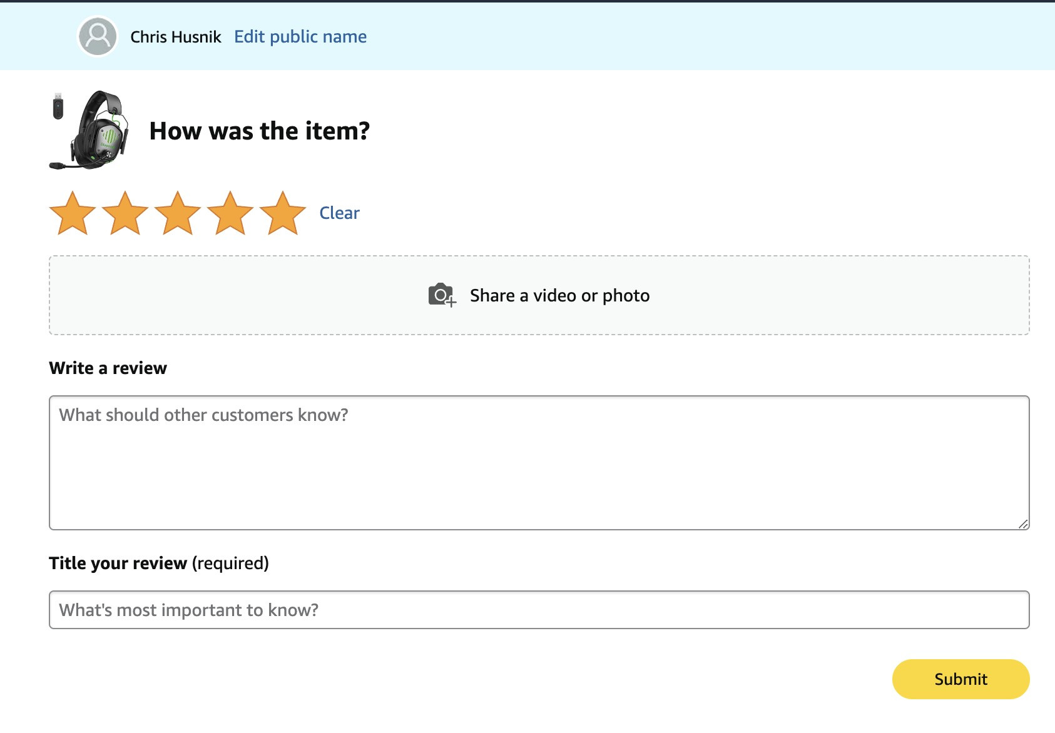The image size is (1055, 733).
Task: Click the camera icon to add media
Action: pos(442,295)
